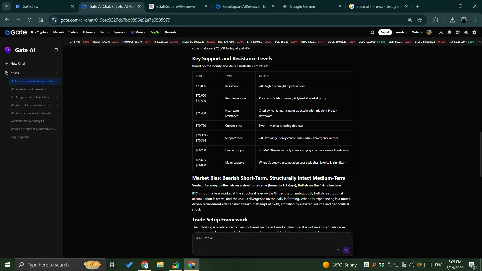Start a New Chat
482x271 pixels.
18,63
